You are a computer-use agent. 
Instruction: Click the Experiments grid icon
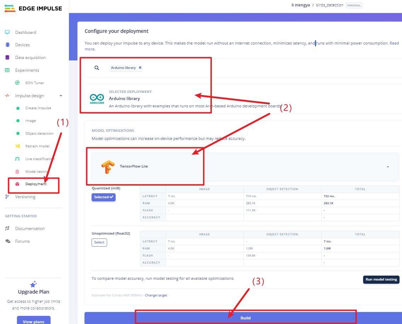tap(7, 70)
